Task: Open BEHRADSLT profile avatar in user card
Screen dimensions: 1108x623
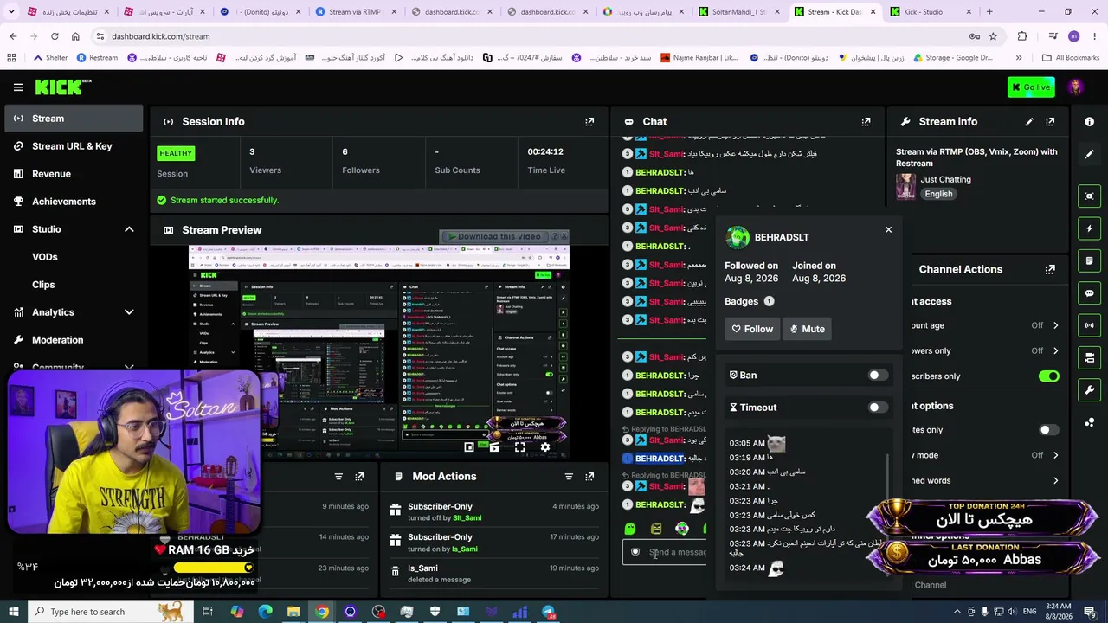Action: pyautogui.click(x=738, y=237)
